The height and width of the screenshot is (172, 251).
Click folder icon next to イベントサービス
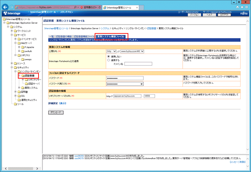pyautogui.click(x=19, y=39)
